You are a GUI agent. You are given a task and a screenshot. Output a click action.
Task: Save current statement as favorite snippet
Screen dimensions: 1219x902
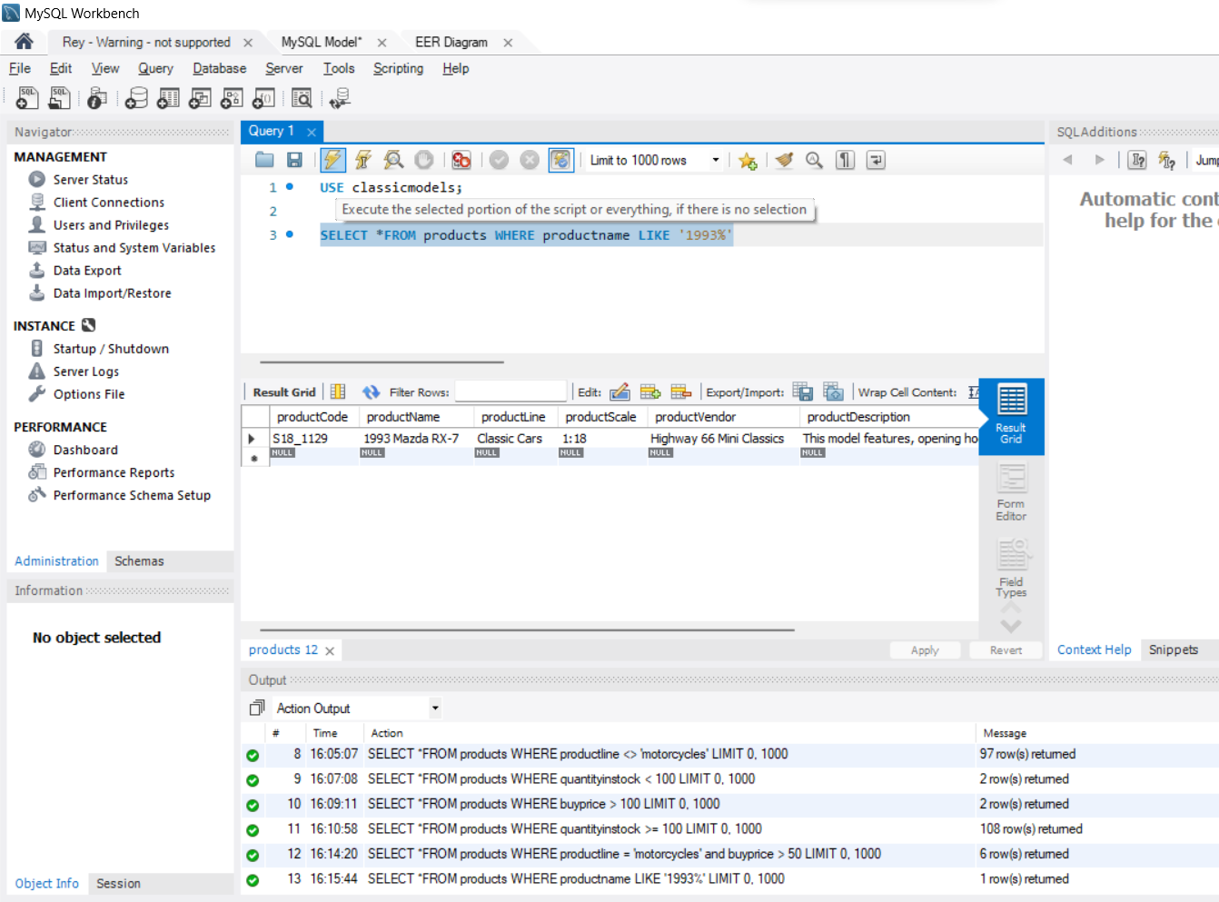tap(748, 160)
